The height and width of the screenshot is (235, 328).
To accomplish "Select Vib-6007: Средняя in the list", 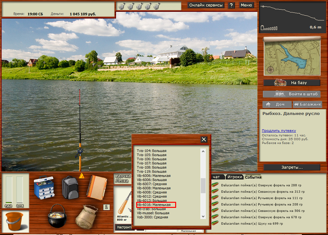I will click(152, 184).
